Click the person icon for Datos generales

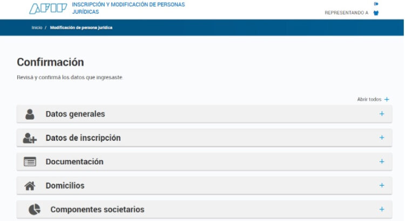pyautogui.click(x=30, y=114)
